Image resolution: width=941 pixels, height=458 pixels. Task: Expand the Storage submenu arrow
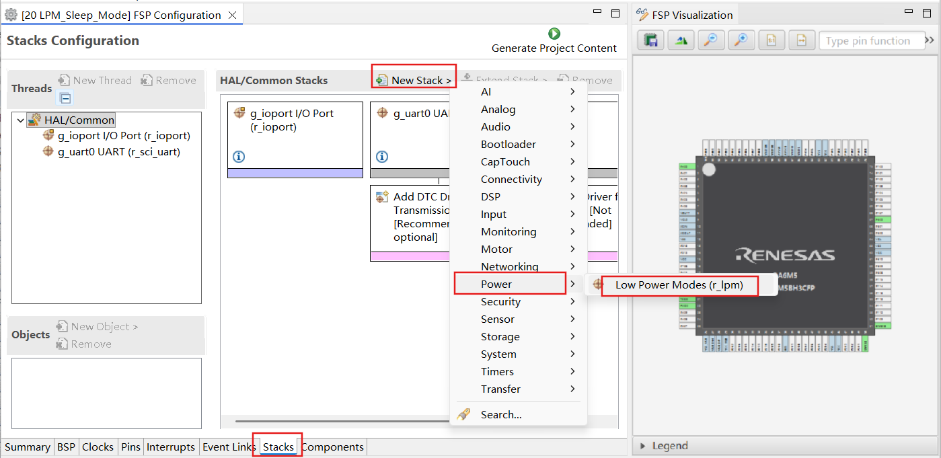(x=572, y=336)
